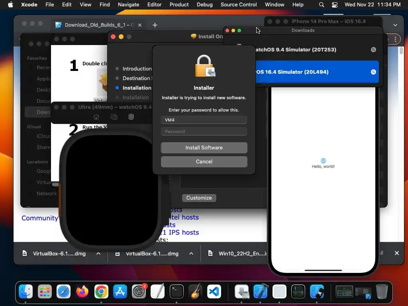Open a new browser tab with plus button
The width and height of the screenshot is (408, 306).
pyautogui.click(x=155, y=25)
